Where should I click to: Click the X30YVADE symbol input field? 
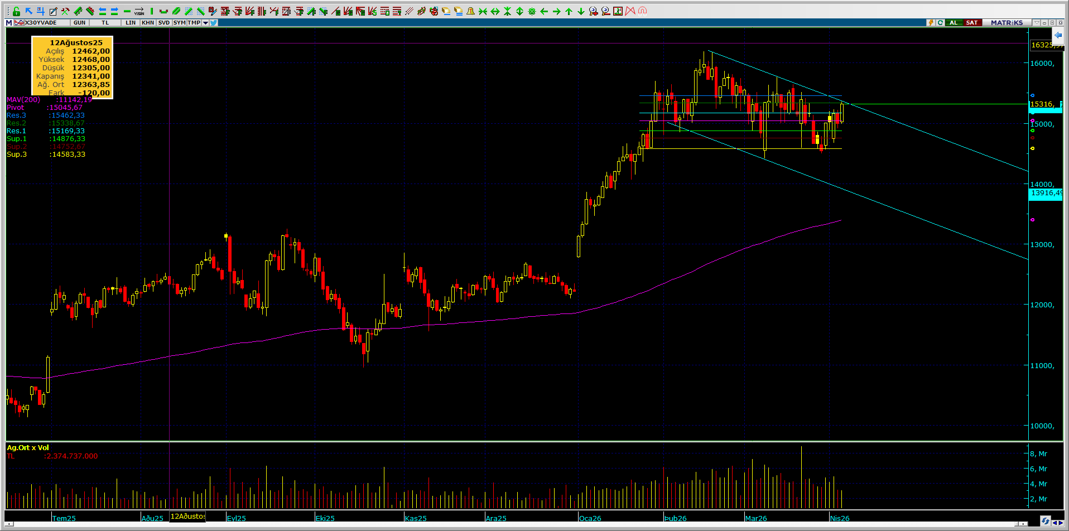pos(42,23)
